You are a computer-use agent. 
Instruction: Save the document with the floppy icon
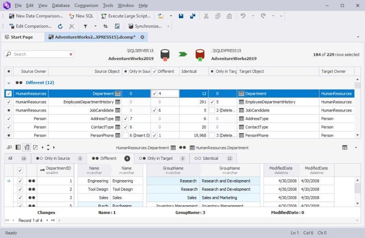coord(181,16)
